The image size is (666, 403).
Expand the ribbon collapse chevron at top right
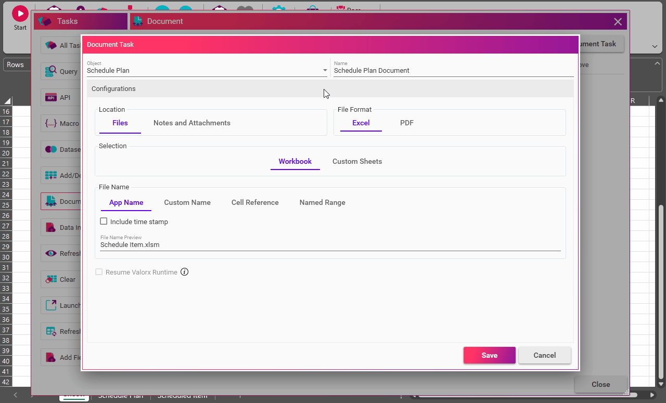pos(655,46)
